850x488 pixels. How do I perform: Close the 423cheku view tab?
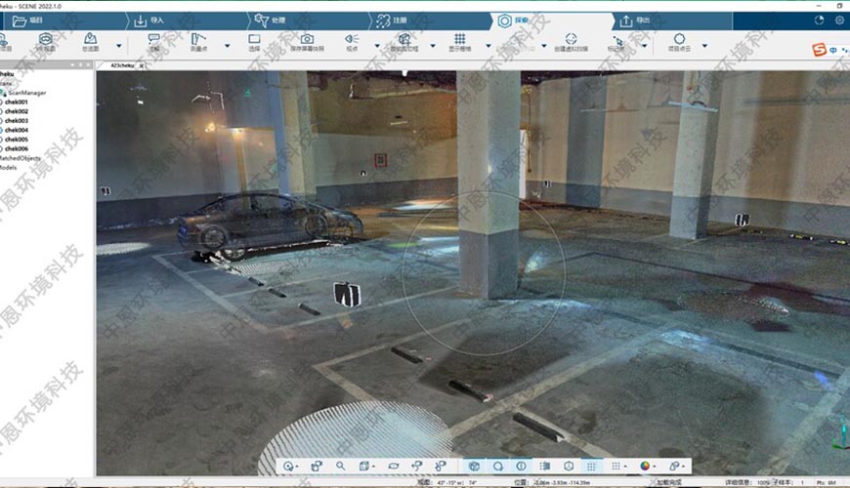point(142,66)
